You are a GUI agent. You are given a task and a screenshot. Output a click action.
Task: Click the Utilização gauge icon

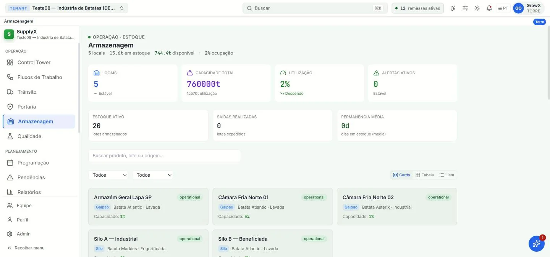(x=283, y=73)
